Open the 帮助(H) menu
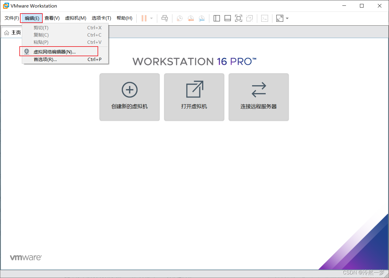This screenshot has height=278, width=389. pos(125,18)
